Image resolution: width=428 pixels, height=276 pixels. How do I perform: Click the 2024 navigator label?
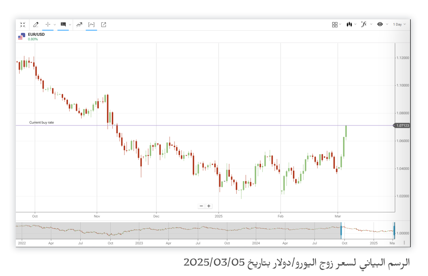[256, 243]
